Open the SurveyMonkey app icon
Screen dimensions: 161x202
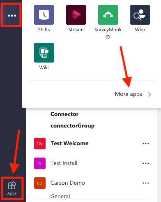click(x=108, y=15)
